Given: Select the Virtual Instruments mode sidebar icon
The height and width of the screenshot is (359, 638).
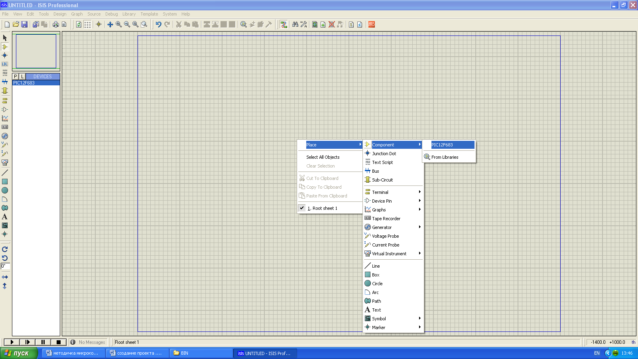Looking at the screenshot, I should 5,163.
